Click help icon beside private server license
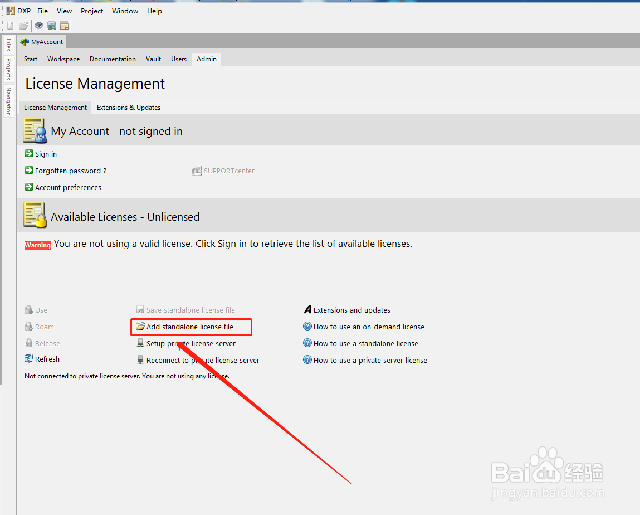 coord(307,360)
